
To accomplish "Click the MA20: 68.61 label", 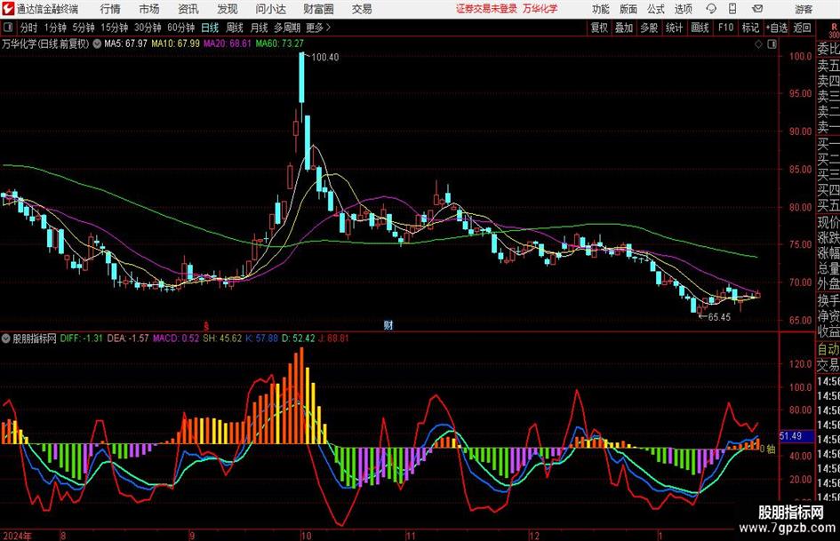I will pyautogui.click(x=228, y=44).
